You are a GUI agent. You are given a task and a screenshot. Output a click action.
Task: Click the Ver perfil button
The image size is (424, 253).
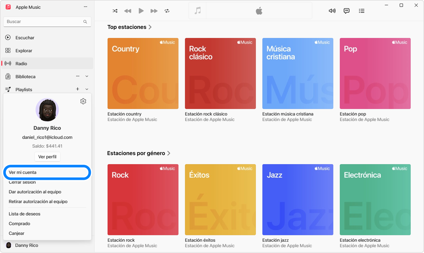pyautogui.click(x=47, y=157)
